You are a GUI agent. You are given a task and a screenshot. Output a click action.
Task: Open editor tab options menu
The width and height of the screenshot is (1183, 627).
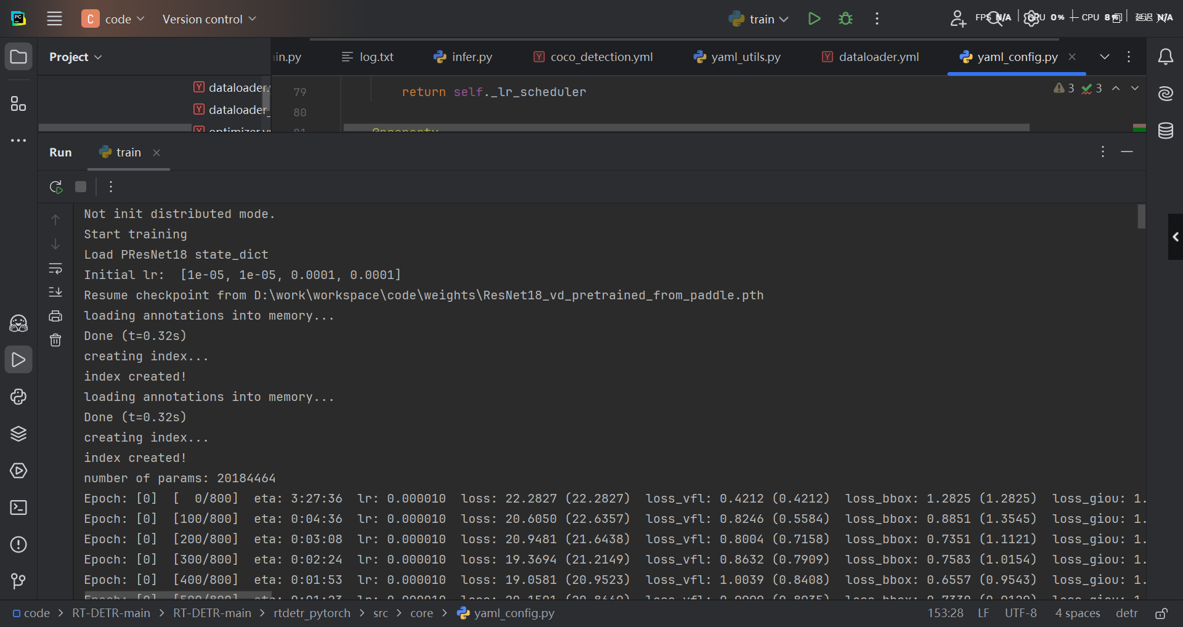tap(1129, 57)
